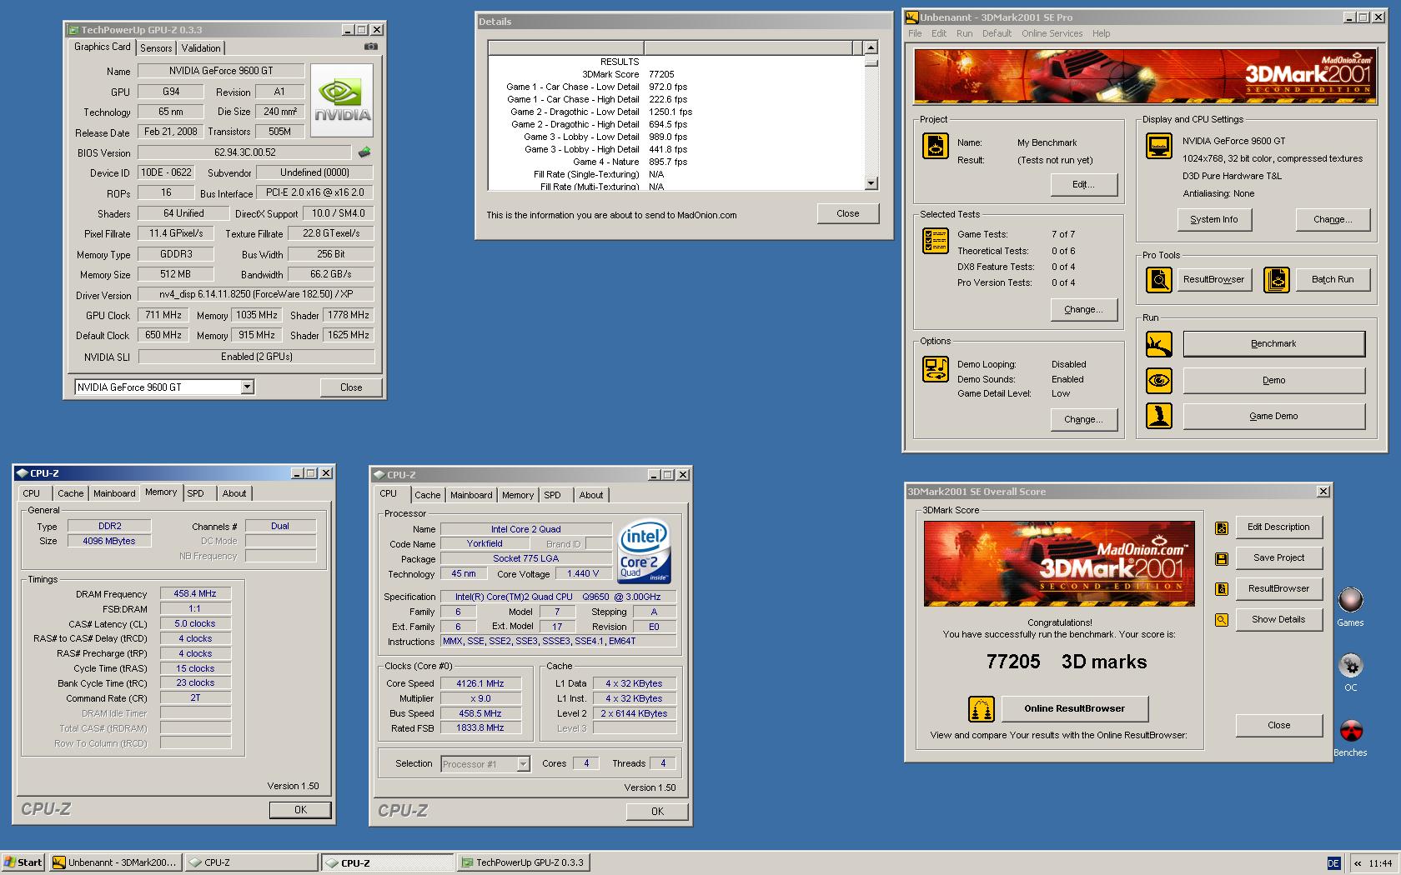Click the Selected Tests checklist icon
This screenshot has width=1401, height=875.
pos(935,241)
